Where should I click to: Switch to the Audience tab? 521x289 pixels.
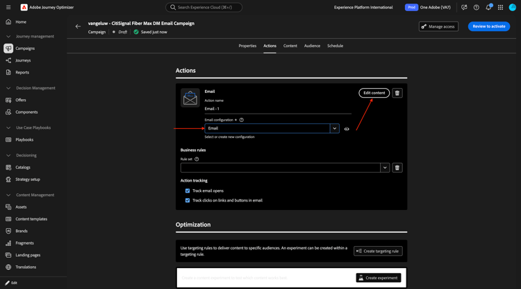(312, 46)
